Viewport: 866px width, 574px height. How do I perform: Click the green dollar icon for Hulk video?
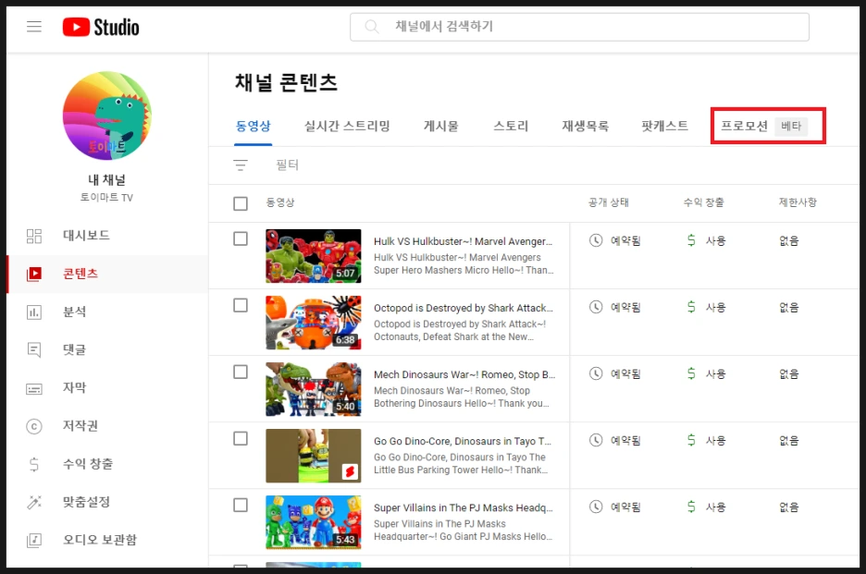click(691, 240)
